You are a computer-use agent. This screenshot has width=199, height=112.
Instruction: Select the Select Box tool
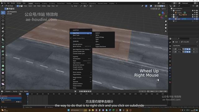pyautogui.click(x=3, y=13)
